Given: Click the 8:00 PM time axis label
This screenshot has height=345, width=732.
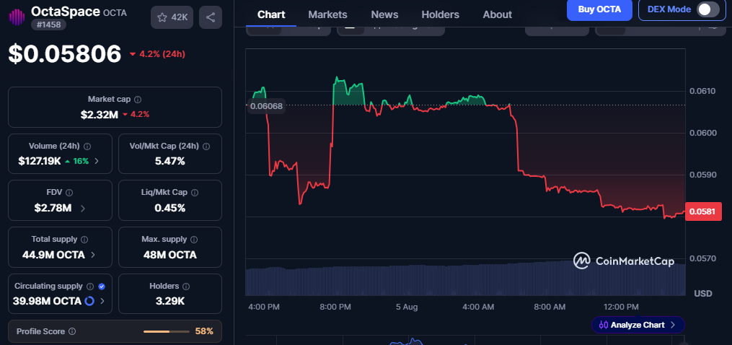Looking at the screenshot, I should [335, 307].
